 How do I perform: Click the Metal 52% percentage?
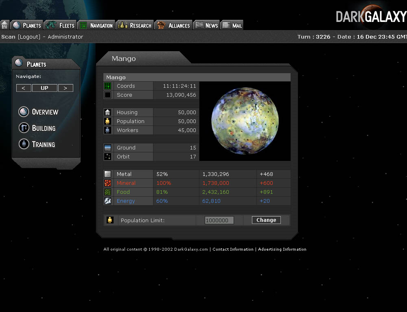tap(162, 174)
